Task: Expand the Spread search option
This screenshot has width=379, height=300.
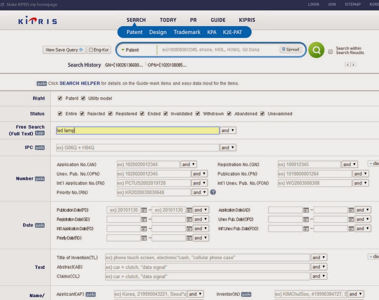Action: (x=290, y=49)
